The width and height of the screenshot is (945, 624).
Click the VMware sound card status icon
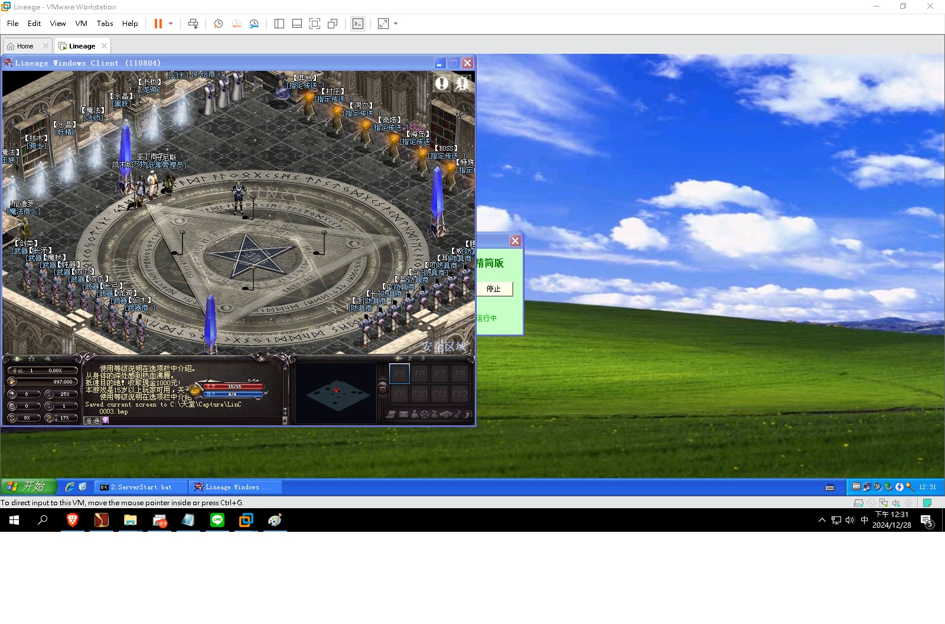(896, 503)
